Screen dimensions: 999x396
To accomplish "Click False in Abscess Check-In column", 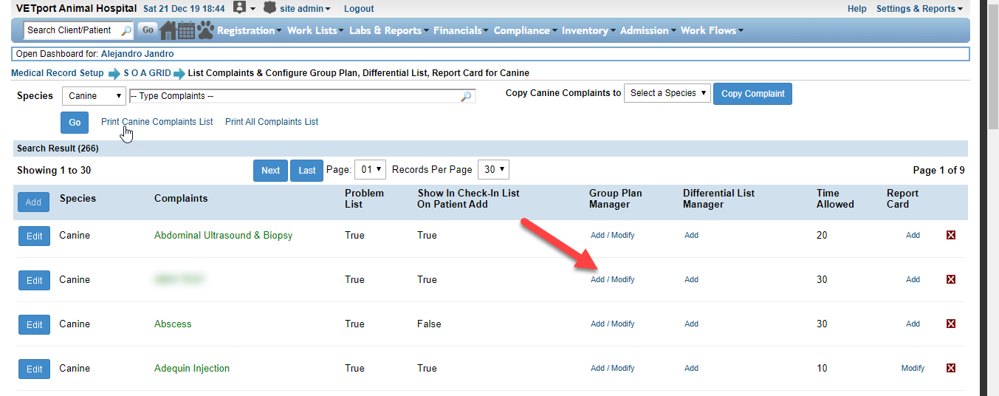I will pos(429,324).
